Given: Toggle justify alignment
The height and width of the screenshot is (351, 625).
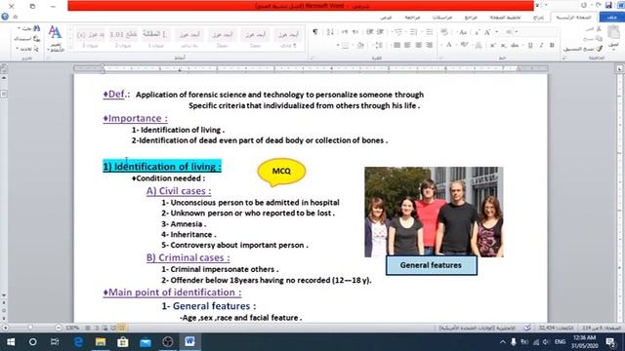Looking at the screenshot, I should point(397,45).
